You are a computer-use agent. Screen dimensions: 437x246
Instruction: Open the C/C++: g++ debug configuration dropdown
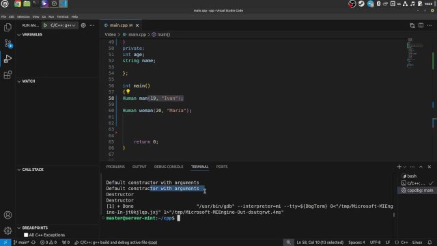pyautogui.click(x=63, y=25)
